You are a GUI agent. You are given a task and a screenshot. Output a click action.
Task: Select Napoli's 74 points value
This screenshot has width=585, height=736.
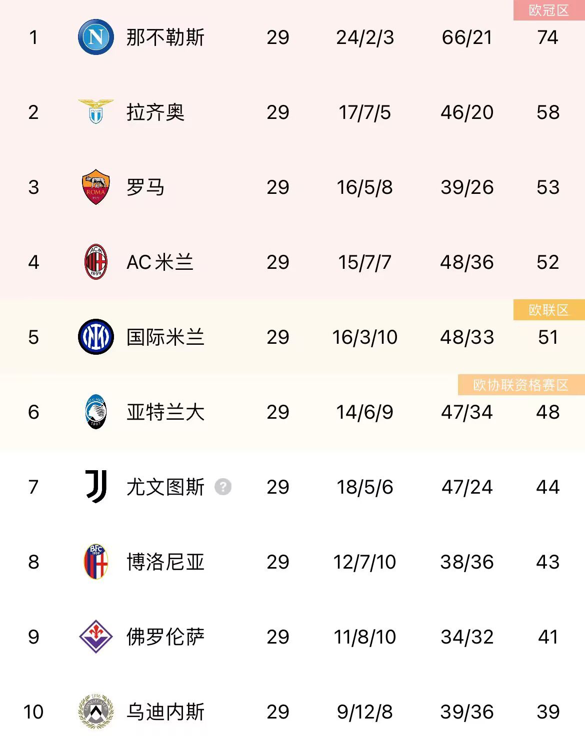coord(547,37)
